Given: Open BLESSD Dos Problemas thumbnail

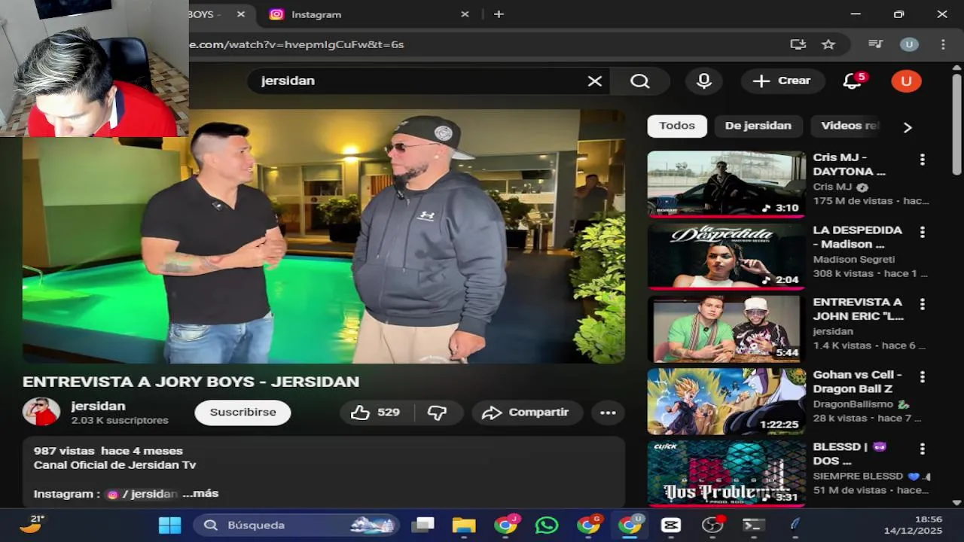Looking at the screenshot, I should click(726, 473).
